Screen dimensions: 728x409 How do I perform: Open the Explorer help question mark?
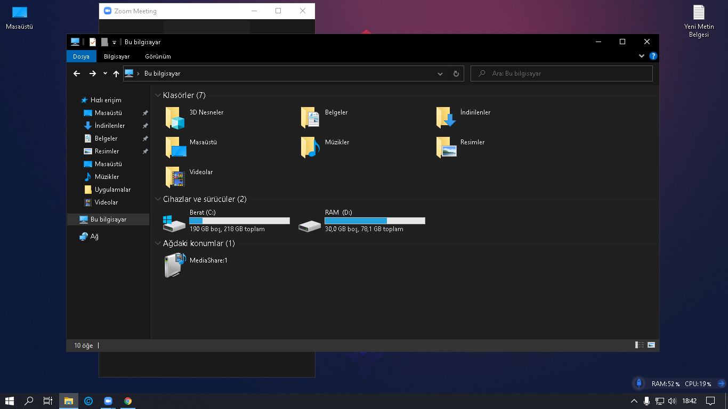653,56
